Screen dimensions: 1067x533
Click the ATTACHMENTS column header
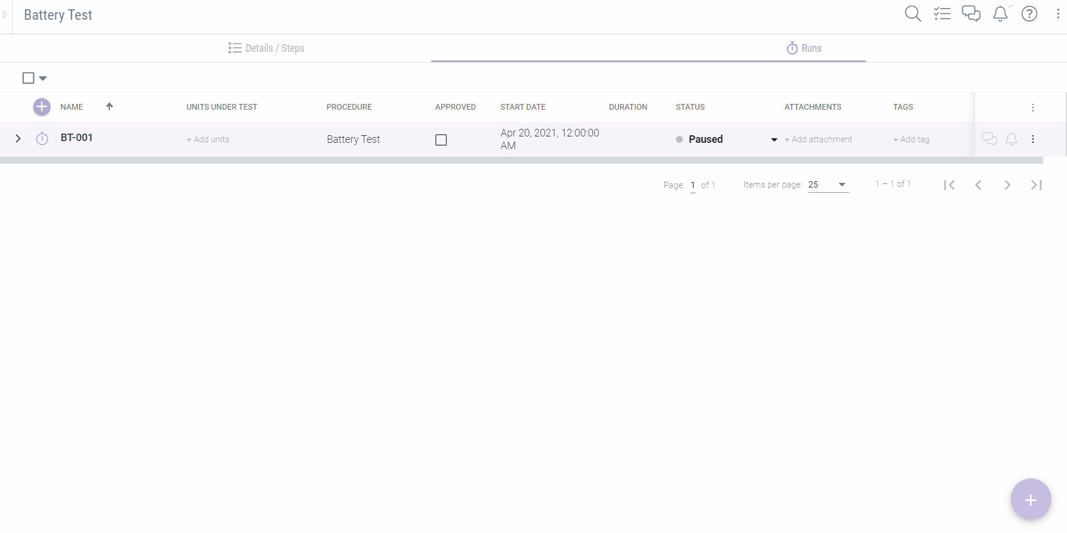click(812, 107)
